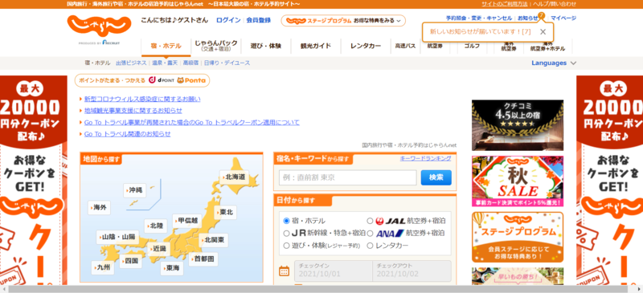Click the 会員登録 link
Image resolution: width=643 pixels, height=293 pixels.
click(x=258, y=20)
